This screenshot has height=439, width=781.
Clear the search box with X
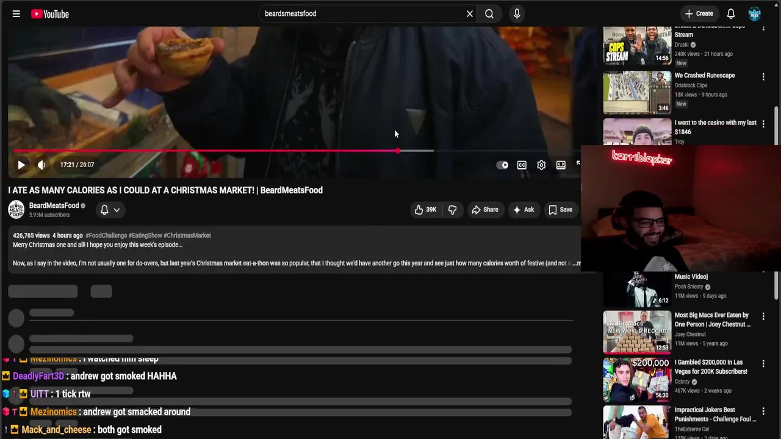point(470,13)
